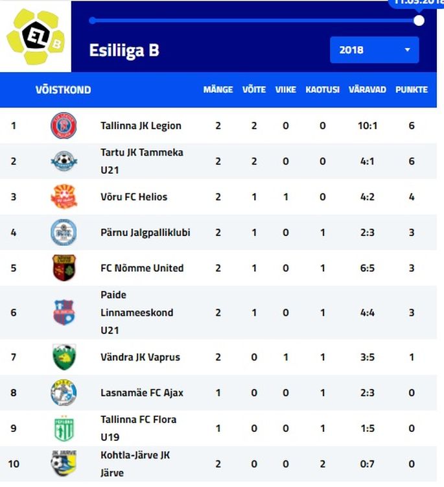444x487 pixels.
Task: Click the Pärnu Jalgpalliklubi crest
Action: 64,232
